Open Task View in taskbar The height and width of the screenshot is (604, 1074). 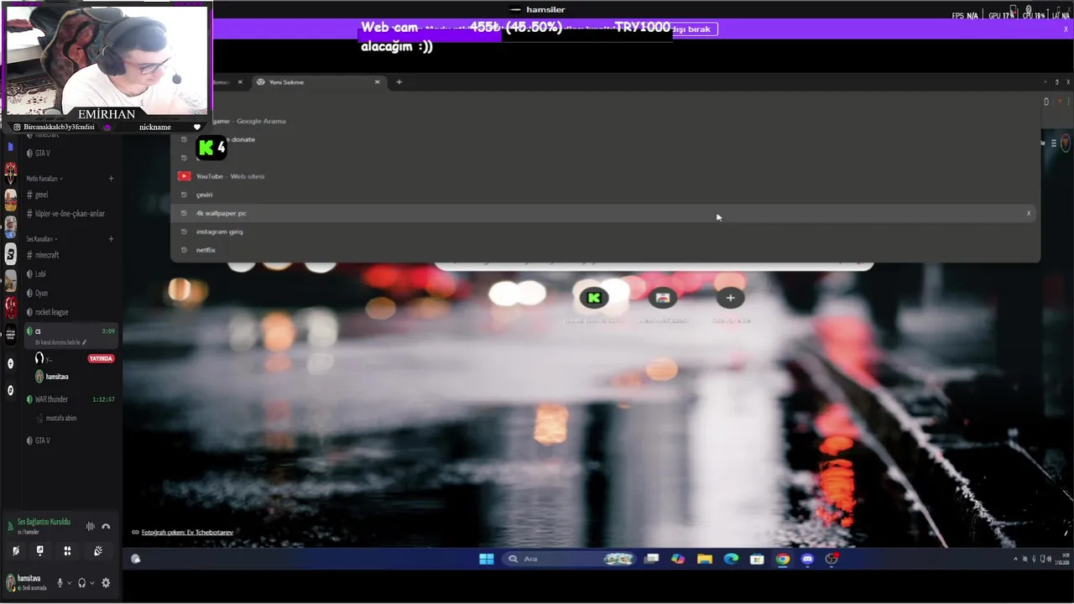tap(652, 559)
